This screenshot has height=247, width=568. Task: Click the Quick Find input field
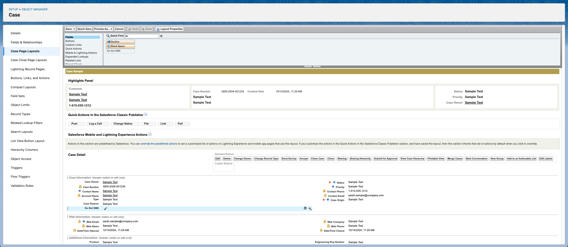141,36
